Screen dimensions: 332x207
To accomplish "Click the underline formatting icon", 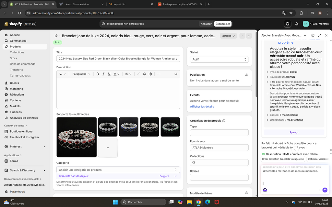I will 109,74.
